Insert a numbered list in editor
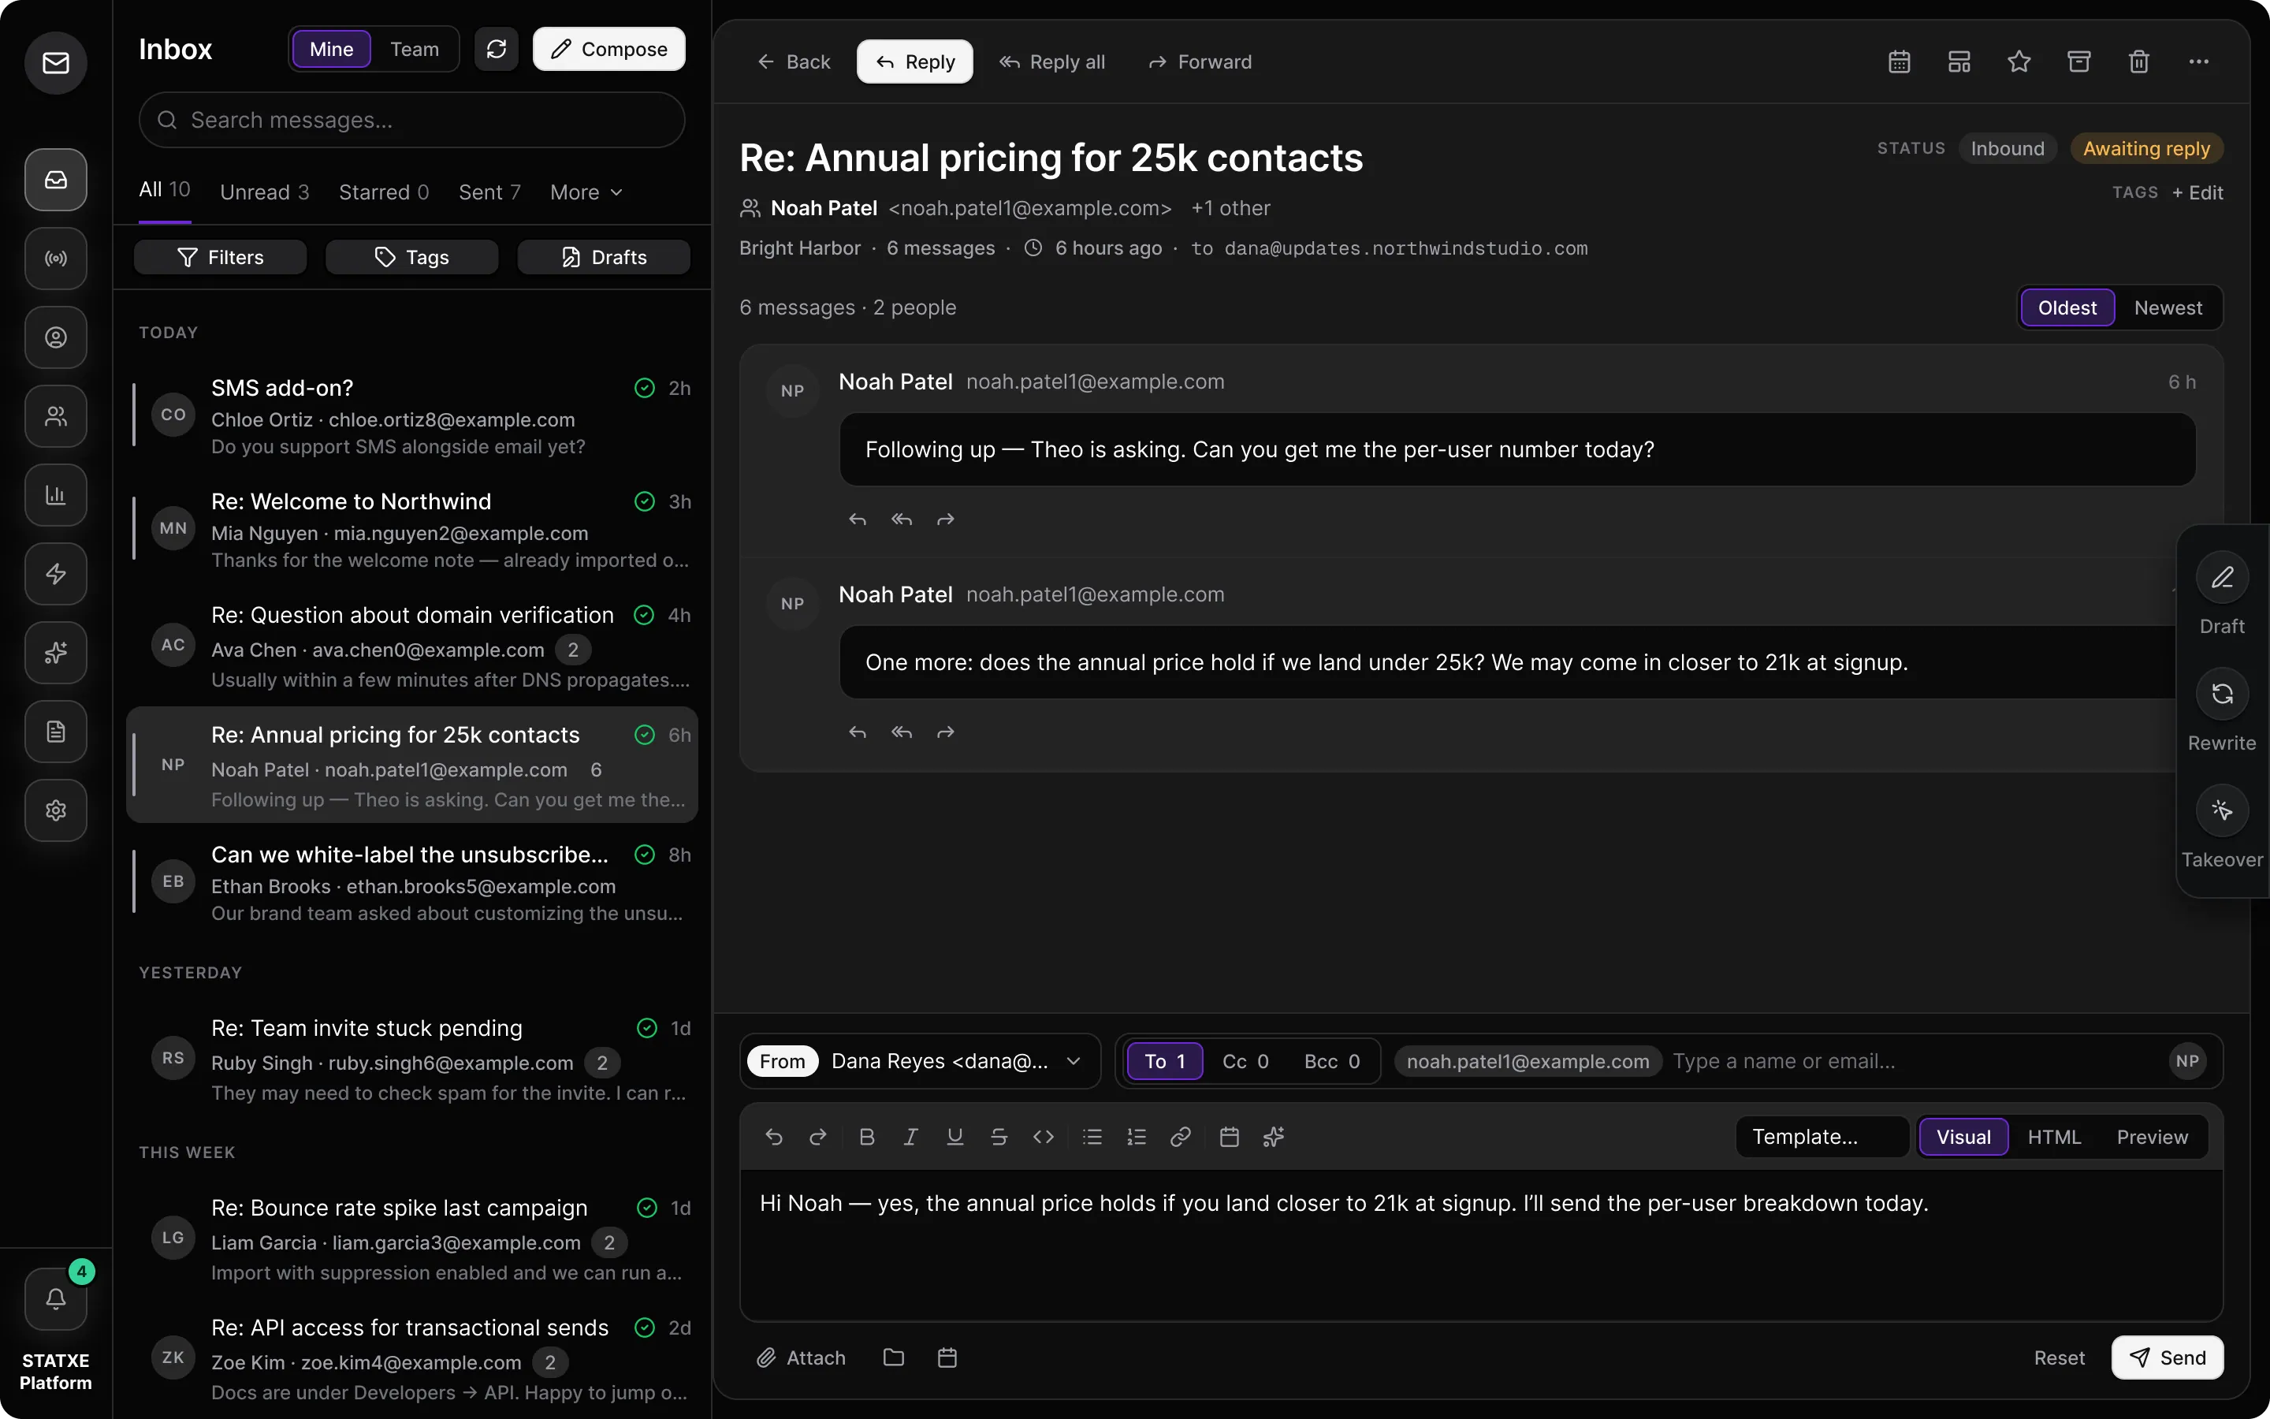The image size is (2270, 1419). pos(1136,1137)
